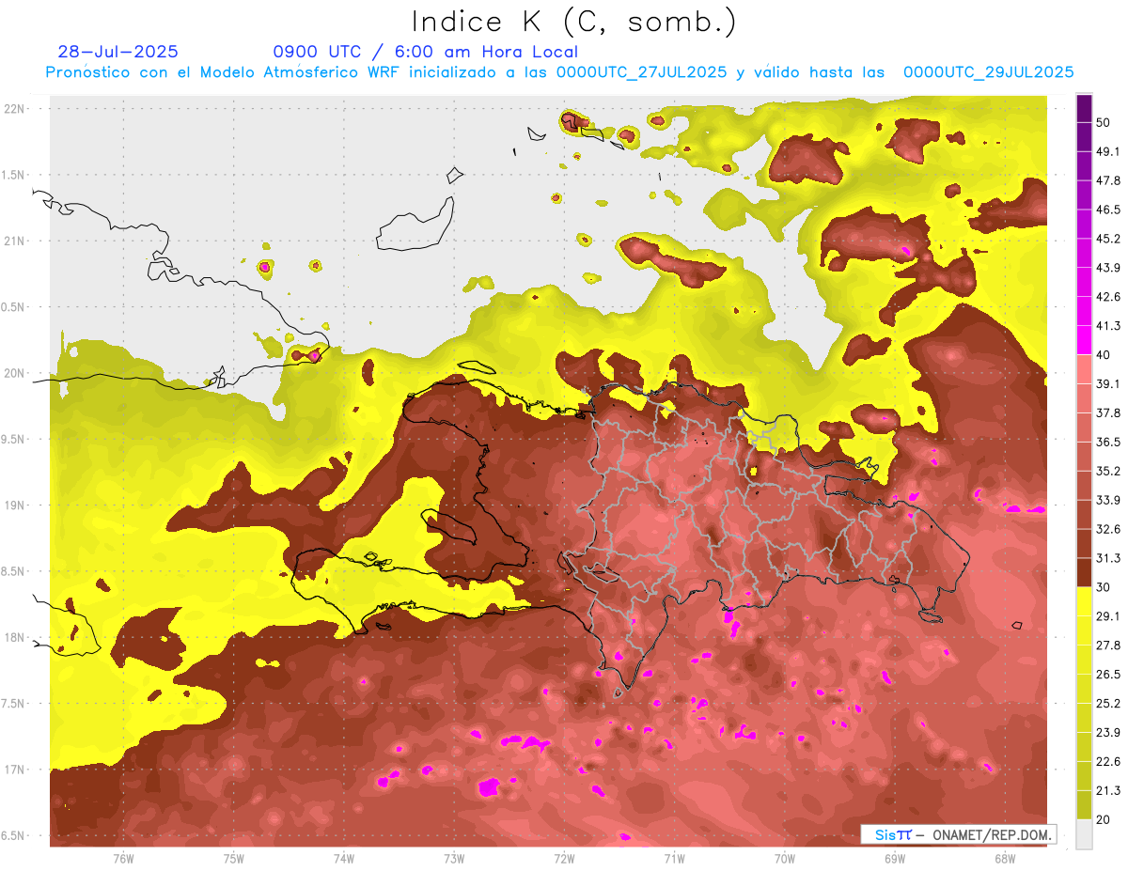This screenshot has height=871, width=1128.
Task: Click the "29.1" color scale value
Action: [1108, 616]
